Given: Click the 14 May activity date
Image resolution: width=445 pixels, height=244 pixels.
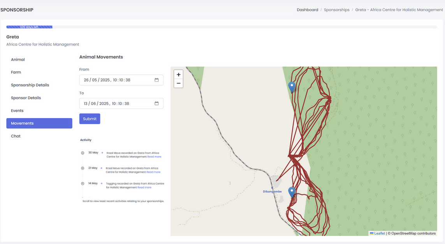Looking at the screenshot, I should pos(93,183).
